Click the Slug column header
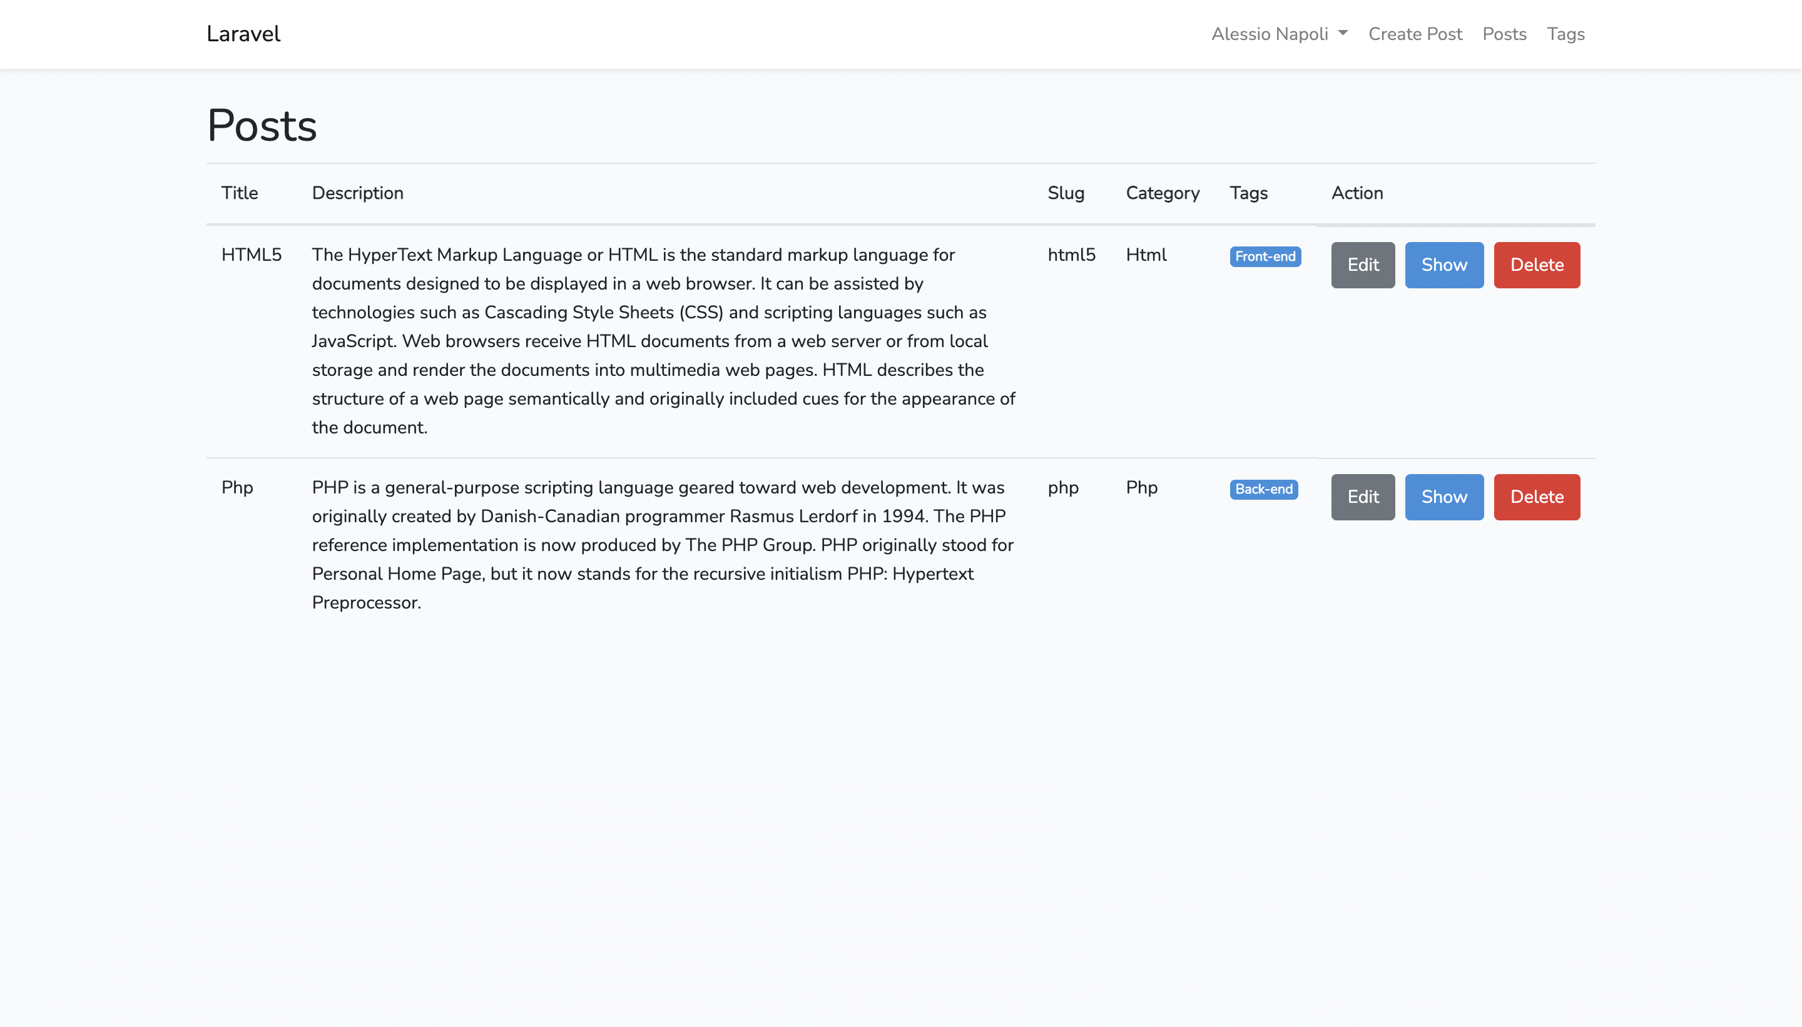This screenshot has height=1027, width=1802. coord(1066,193)
